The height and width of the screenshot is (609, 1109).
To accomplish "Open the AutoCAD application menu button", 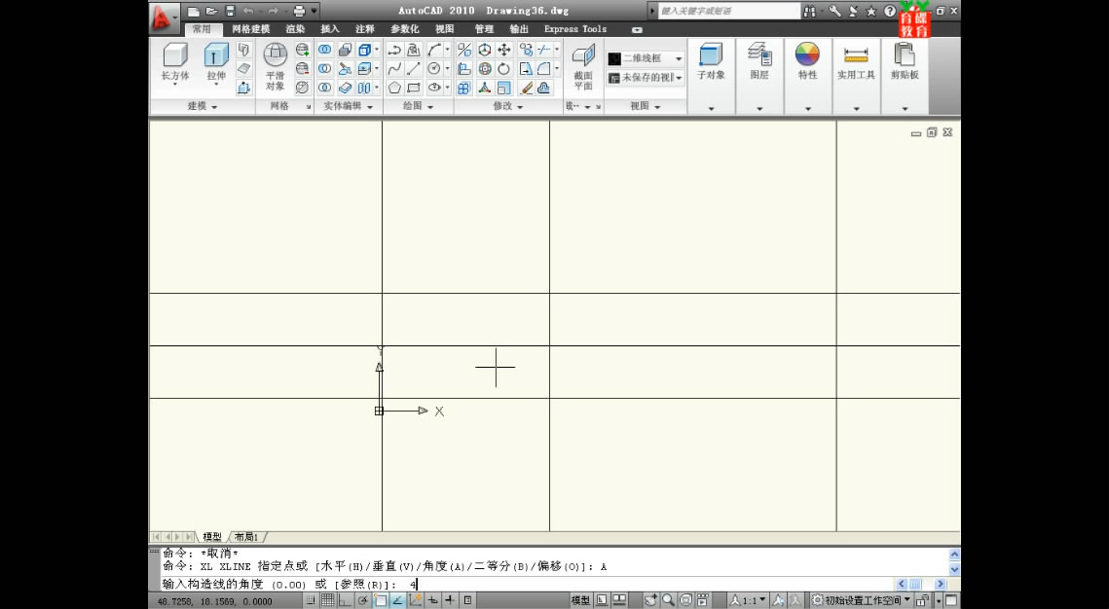I will tap(165, 18).
